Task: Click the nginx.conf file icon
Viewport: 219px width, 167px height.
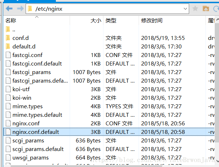Action: coord(8,123)
